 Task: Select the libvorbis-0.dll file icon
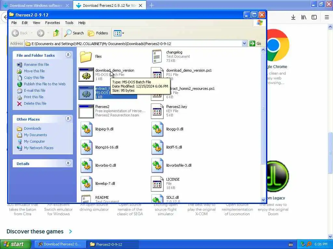pos(87,166)
